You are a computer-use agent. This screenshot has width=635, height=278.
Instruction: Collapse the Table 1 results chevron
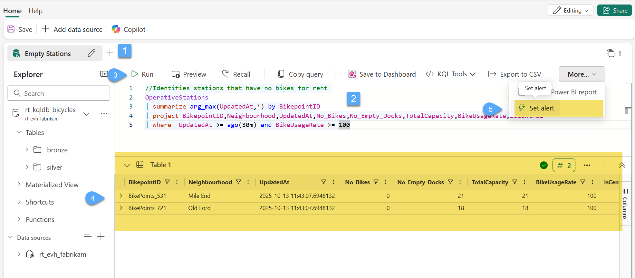click(127, 165)
